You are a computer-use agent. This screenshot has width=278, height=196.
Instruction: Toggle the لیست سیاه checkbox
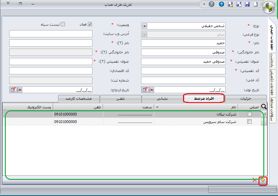63,24
